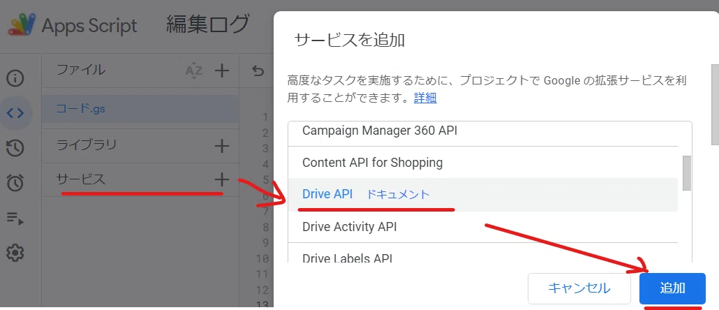The image size is (719, 310).
Task: Click the Apps Script title text
Action: pos(89,26)
